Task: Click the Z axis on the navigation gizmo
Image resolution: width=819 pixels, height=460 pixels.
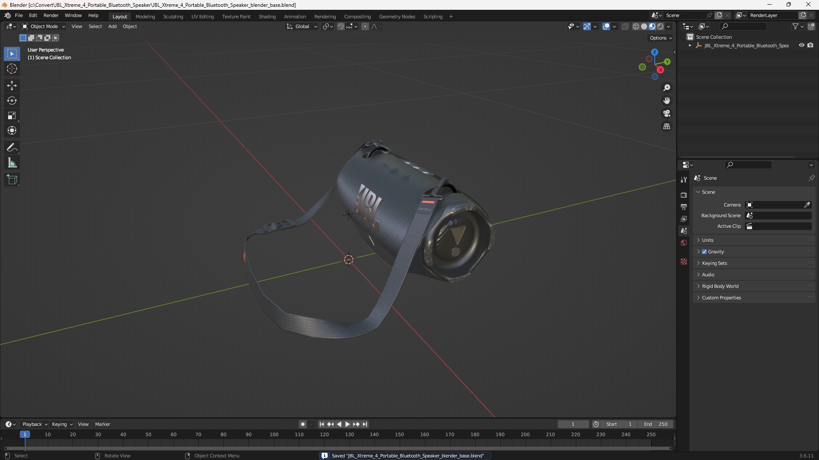Action: 654,52
